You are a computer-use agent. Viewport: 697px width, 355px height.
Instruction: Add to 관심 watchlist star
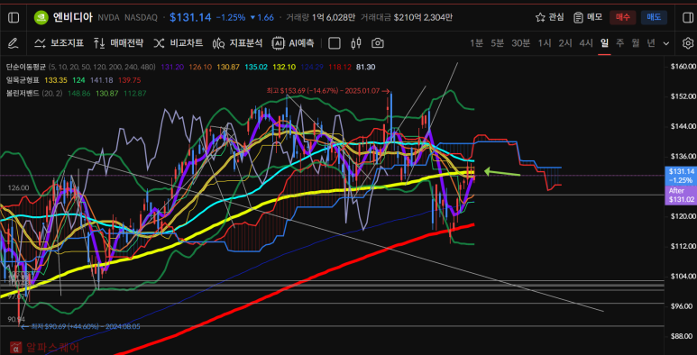click(x=549, y=17)
